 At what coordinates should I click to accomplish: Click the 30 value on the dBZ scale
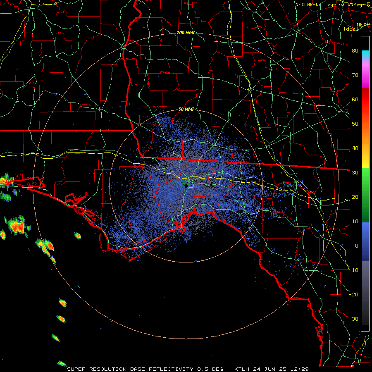pyautogui.click(x=355, y=172)
